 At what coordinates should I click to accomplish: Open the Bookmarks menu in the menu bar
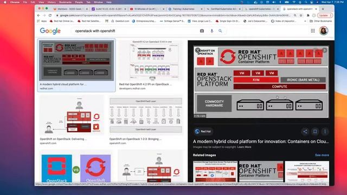pyautogui.click(x=65, y=2)
